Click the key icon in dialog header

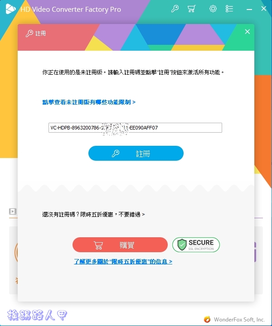pyautogui.click(x=29, y=33)
